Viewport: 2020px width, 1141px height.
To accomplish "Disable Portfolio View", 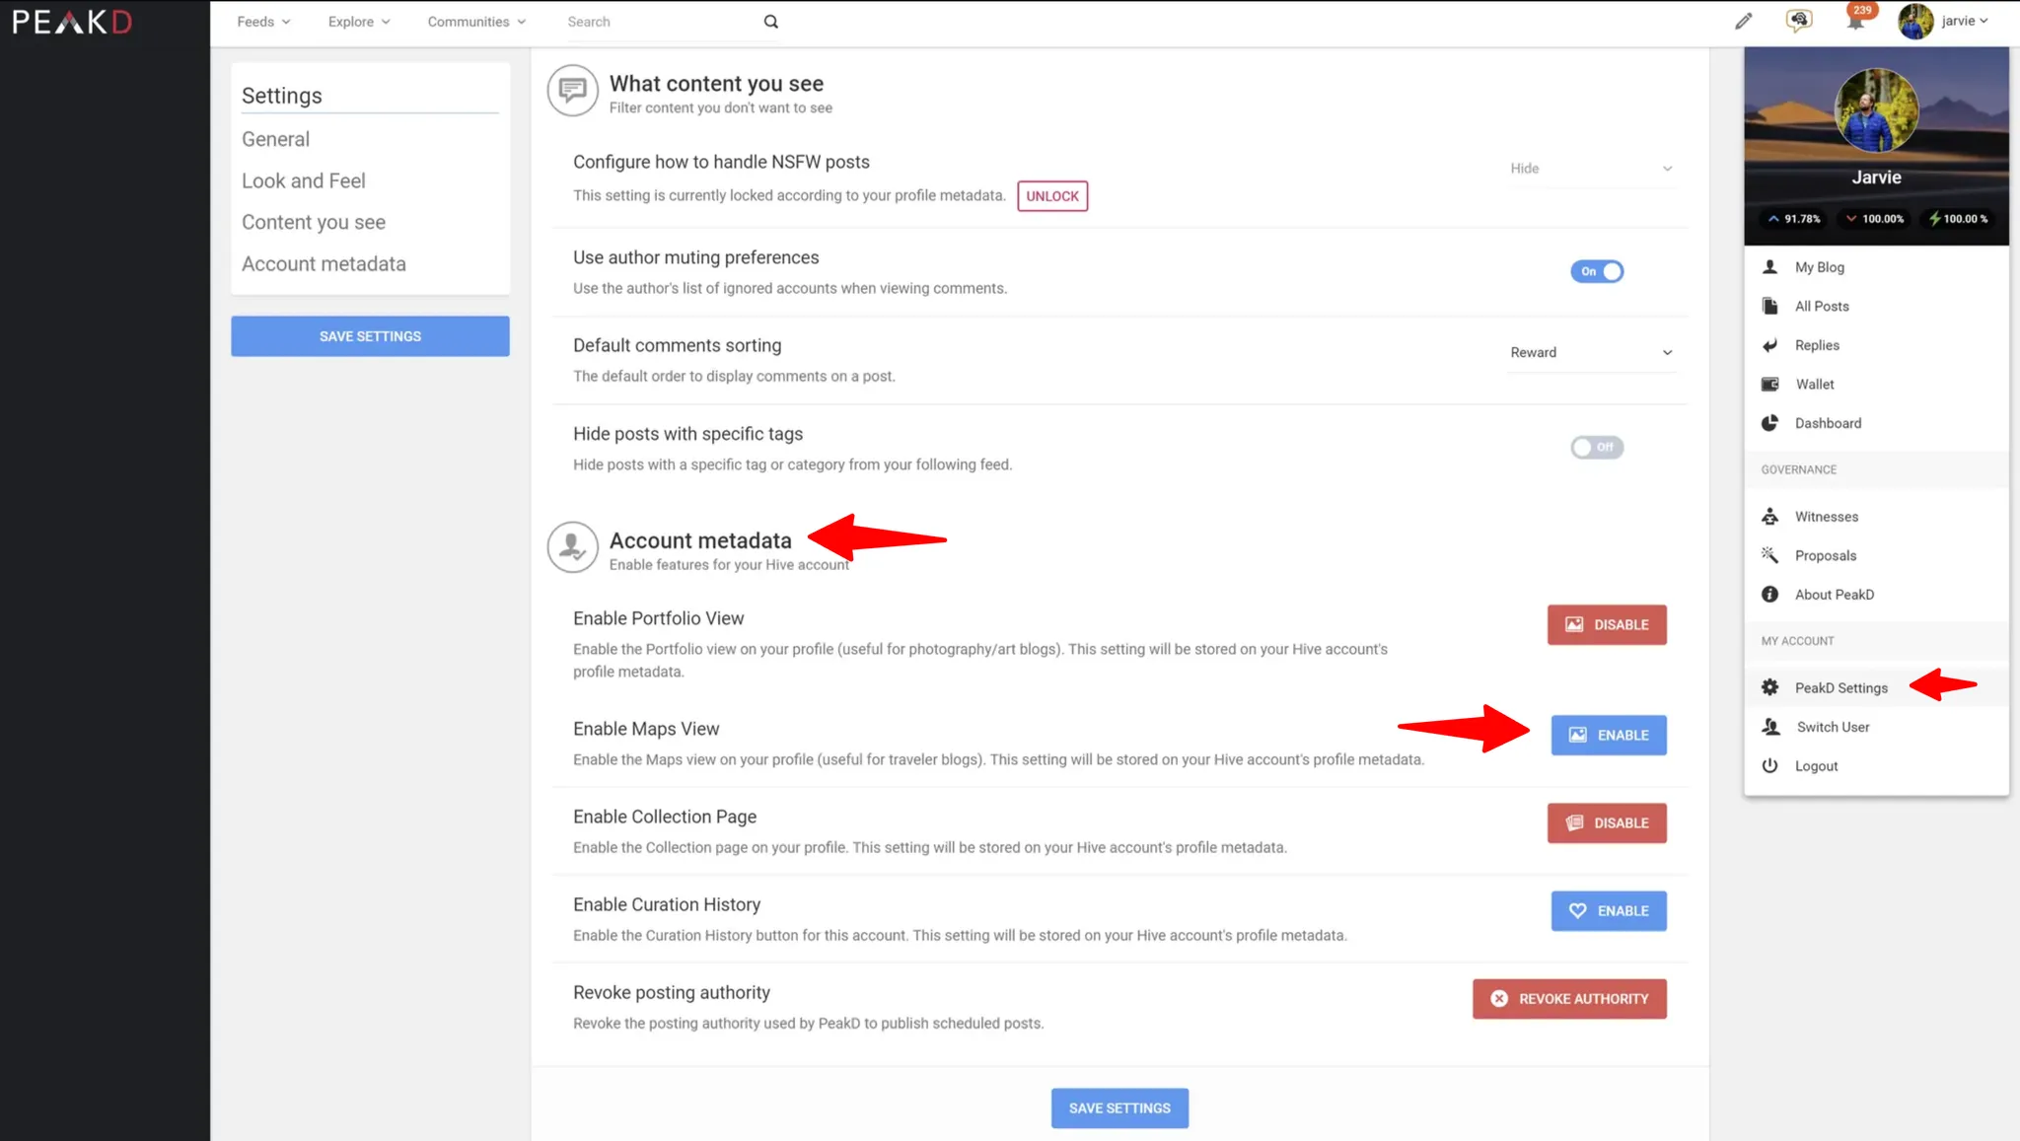I will 1607,625.
